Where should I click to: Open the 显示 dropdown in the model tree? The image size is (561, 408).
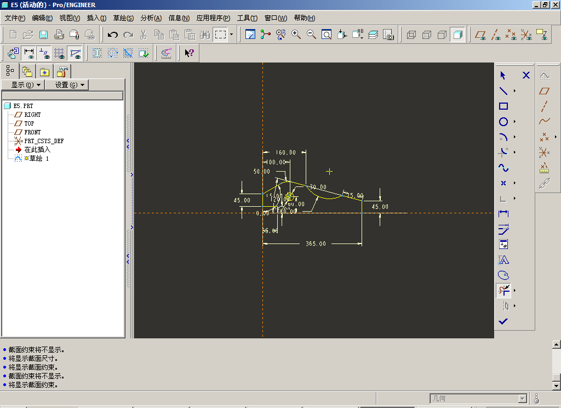pyautogui.click(x=26, y=85)
